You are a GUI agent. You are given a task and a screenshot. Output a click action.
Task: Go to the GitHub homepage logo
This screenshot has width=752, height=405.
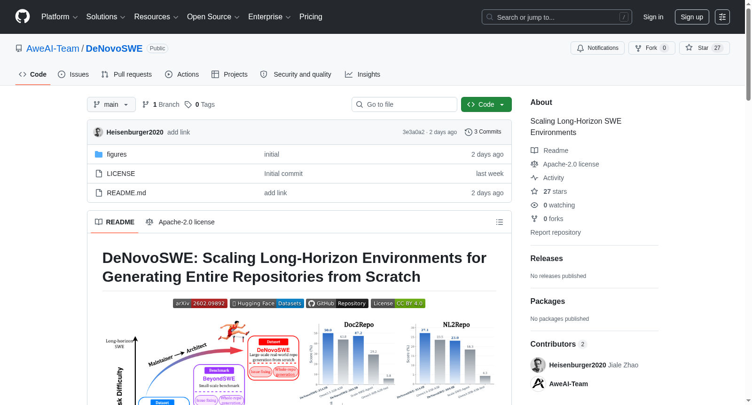pos(23,17)
